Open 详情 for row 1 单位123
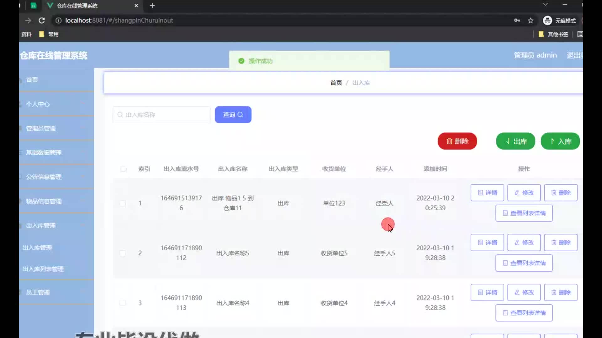This screenshot has height=338, width=602. [x=487, y=192]
